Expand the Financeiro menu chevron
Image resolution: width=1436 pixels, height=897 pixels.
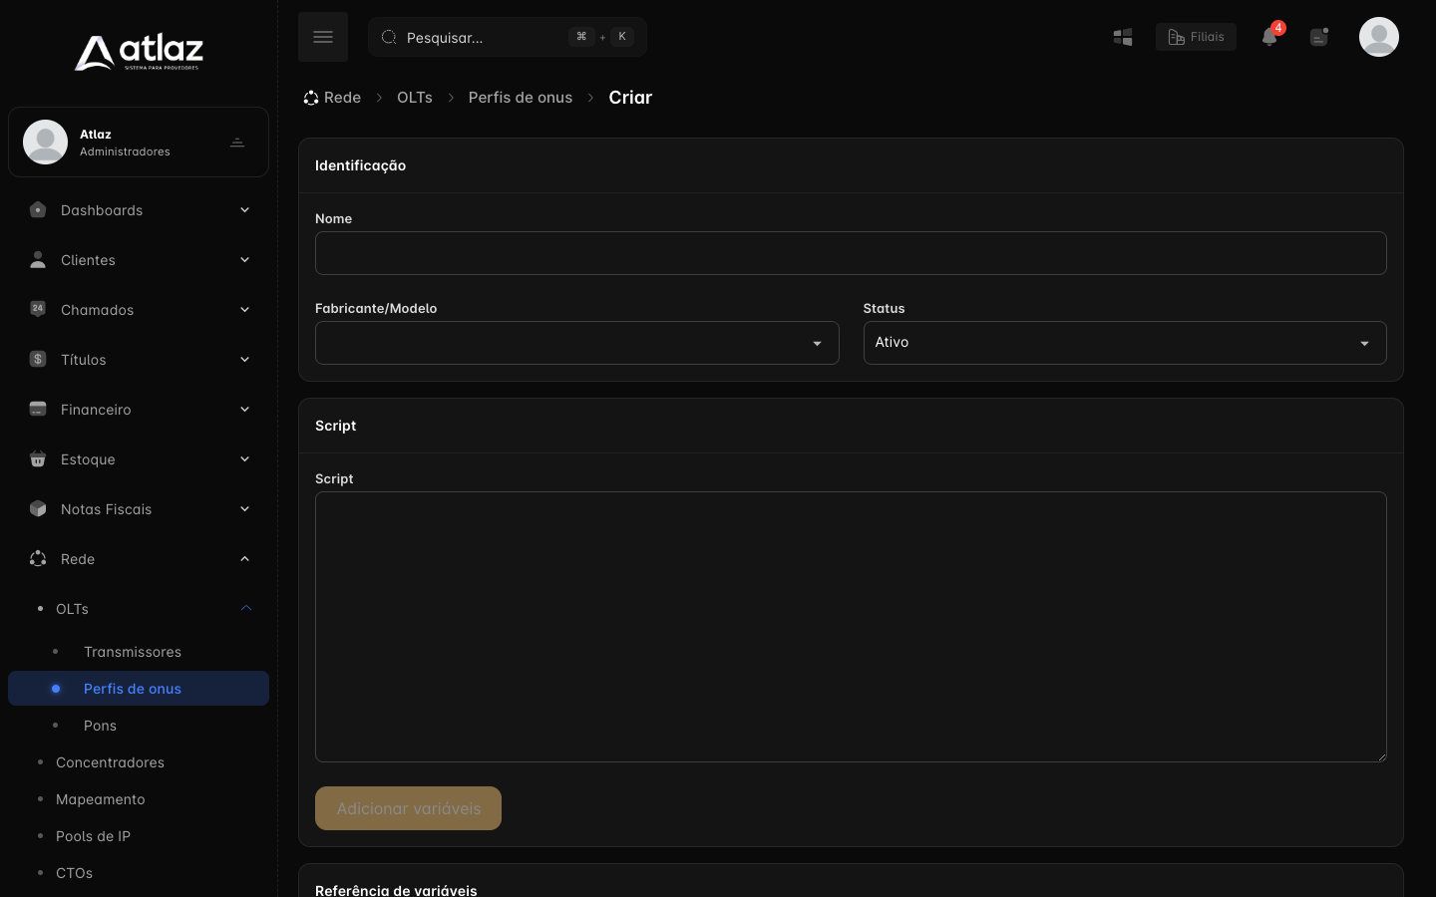[x=244, y=410]
